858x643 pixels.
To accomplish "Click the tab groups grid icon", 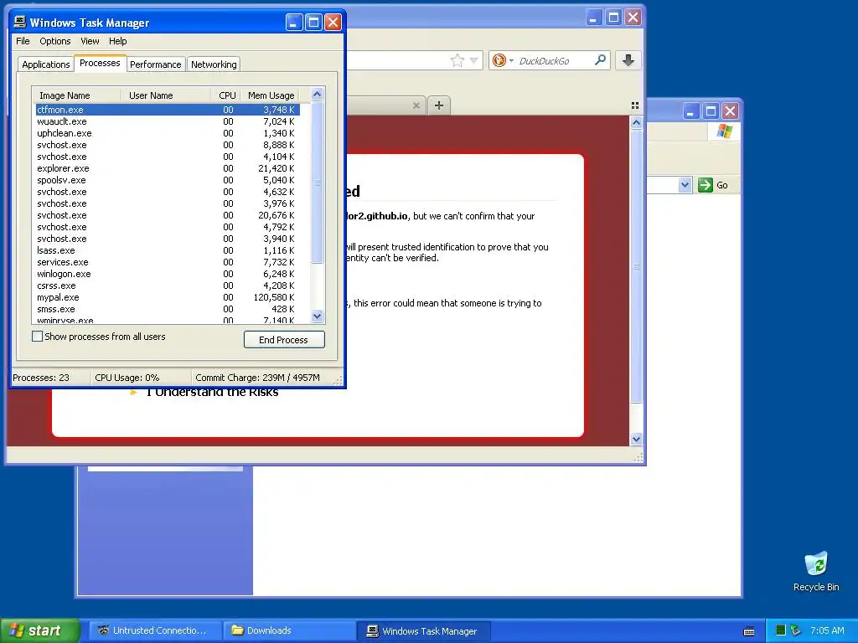I will point(635,105).
